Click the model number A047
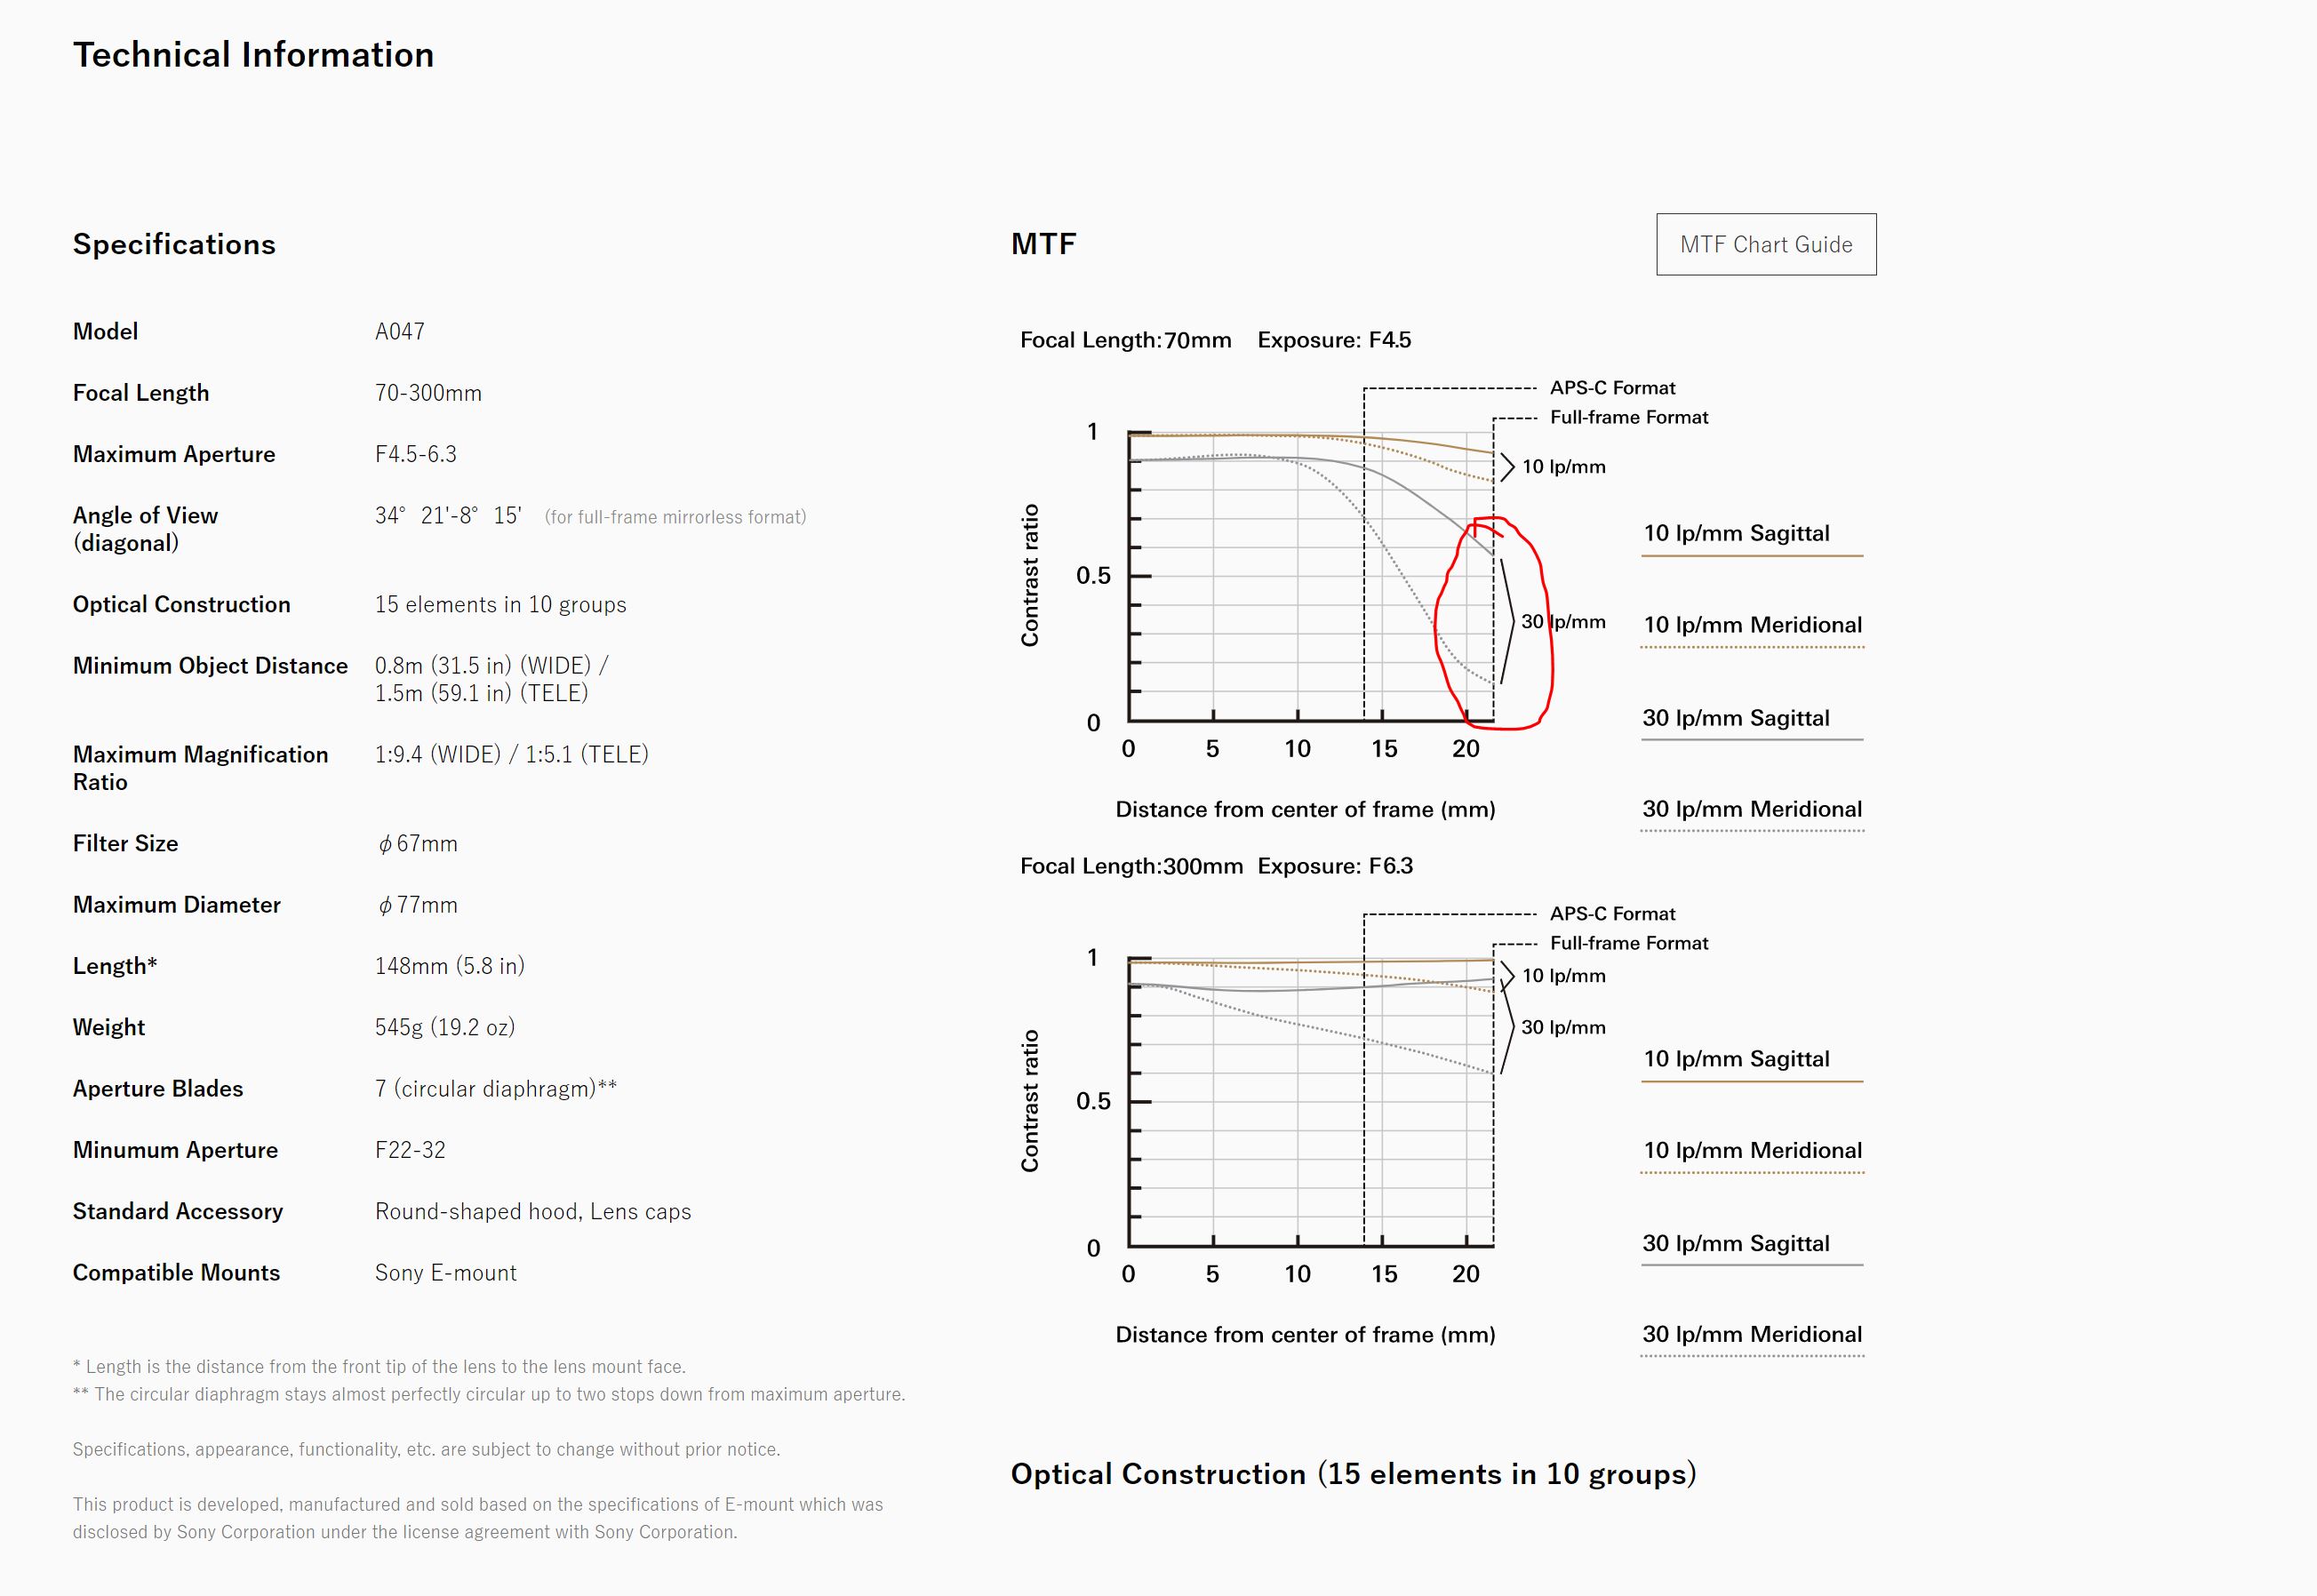 click(x=399, y=331)
